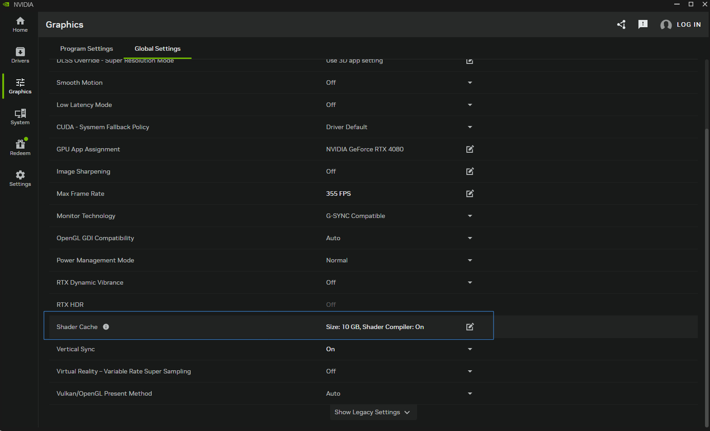
Task: Click the Normal power mode value
Action: (x=337, y=260)
